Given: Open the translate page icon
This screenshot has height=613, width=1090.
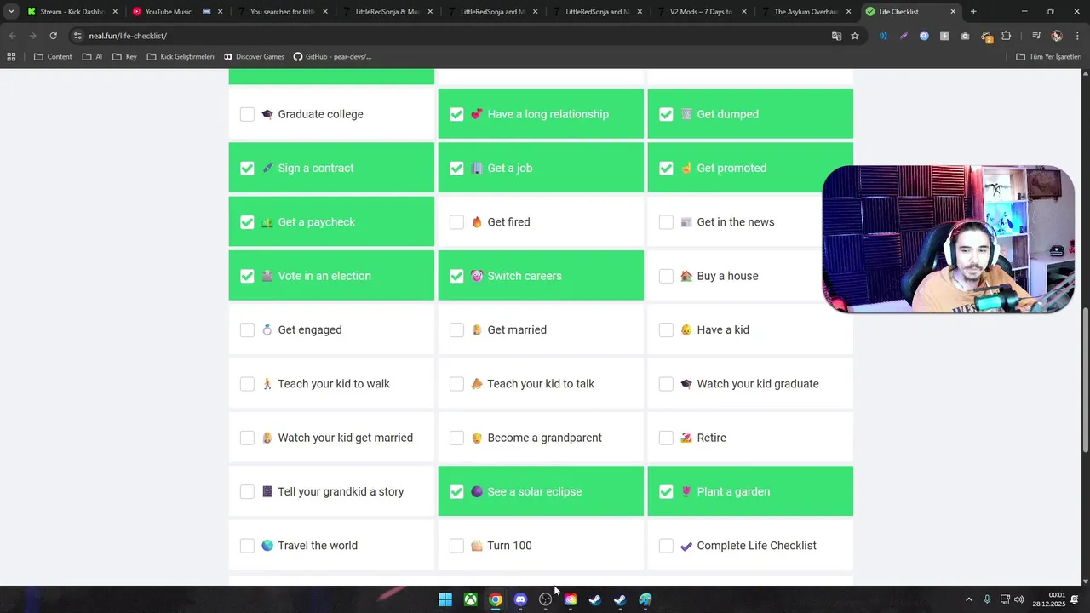Looking at the screenshot, I should coord(836,36).
